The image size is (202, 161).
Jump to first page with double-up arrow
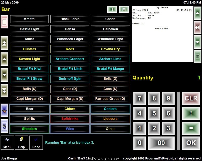(4, 43)
